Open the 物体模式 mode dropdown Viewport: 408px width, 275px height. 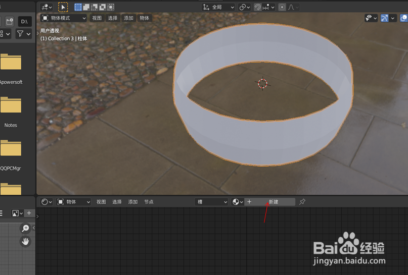(64, 18)
